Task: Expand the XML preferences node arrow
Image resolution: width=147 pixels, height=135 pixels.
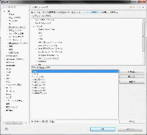Action: [4, 82]
